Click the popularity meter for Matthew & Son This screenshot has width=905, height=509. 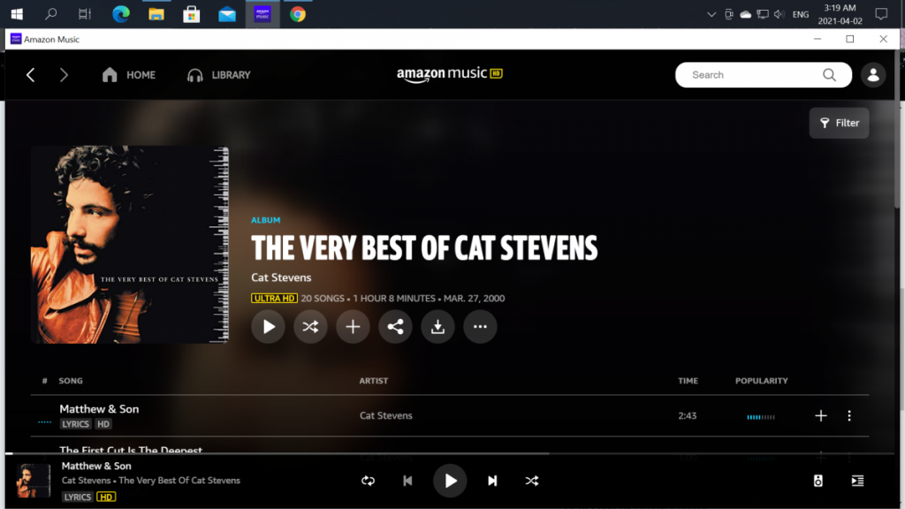click(761, 417)
